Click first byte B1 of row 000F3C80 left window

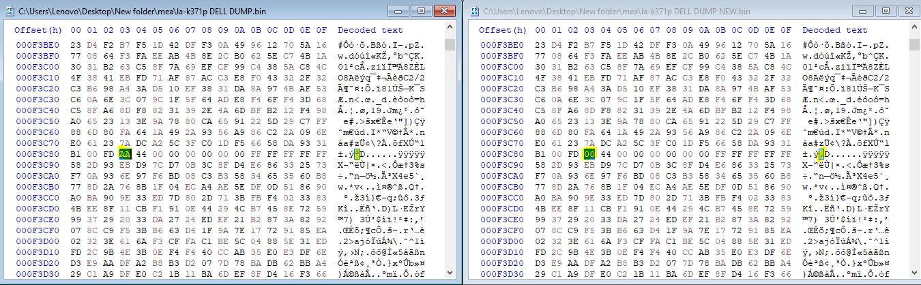coord(76,154)
